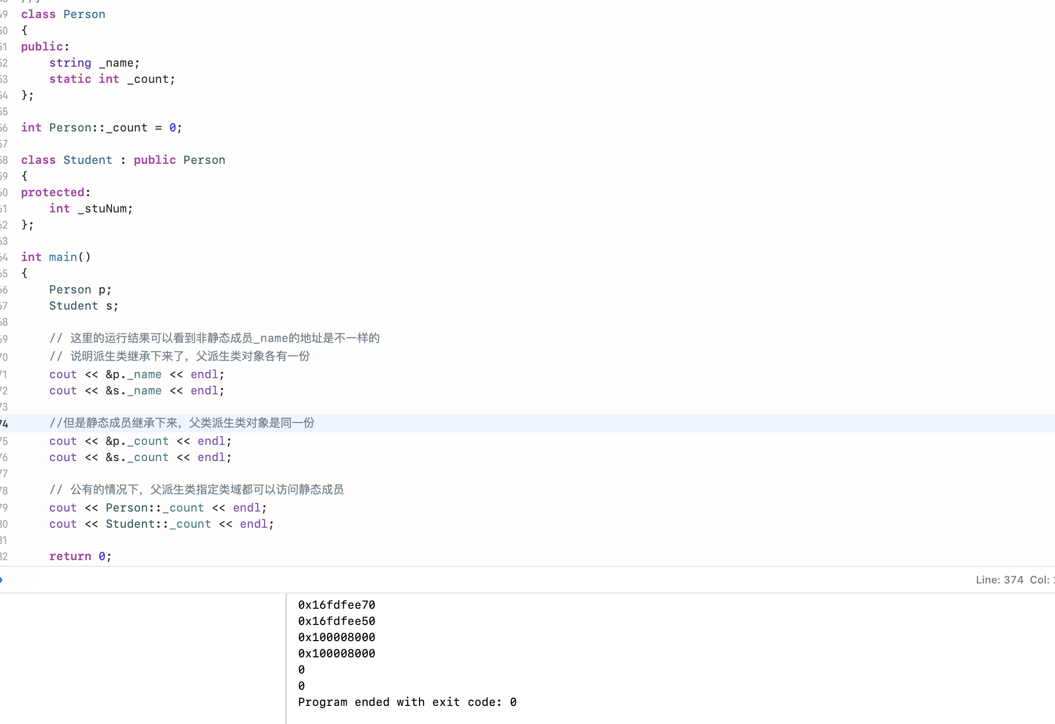Click 'Program ended with exit code: 0' text

coord(407,702)
